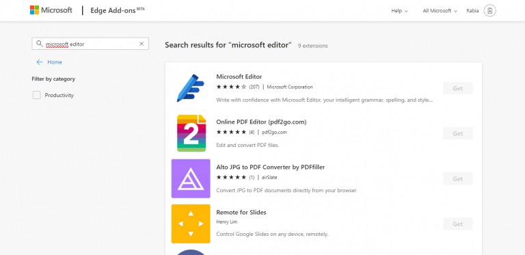Click the Henry Lim publisher text

227,222
